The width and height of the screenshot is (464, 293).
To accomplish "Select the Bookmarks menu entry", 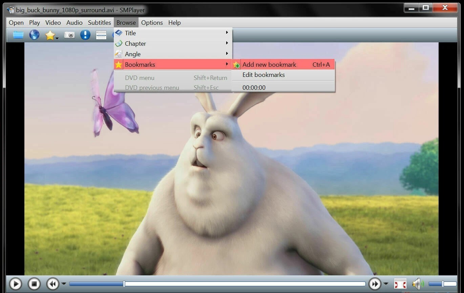I will pos(173,64).
